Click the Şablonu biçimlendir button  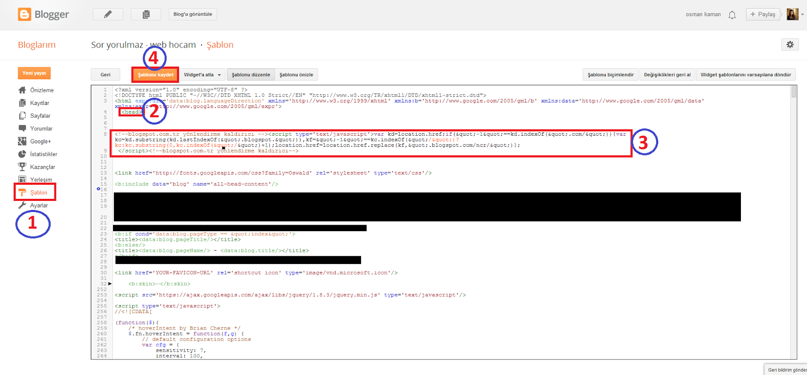(611, 75)
